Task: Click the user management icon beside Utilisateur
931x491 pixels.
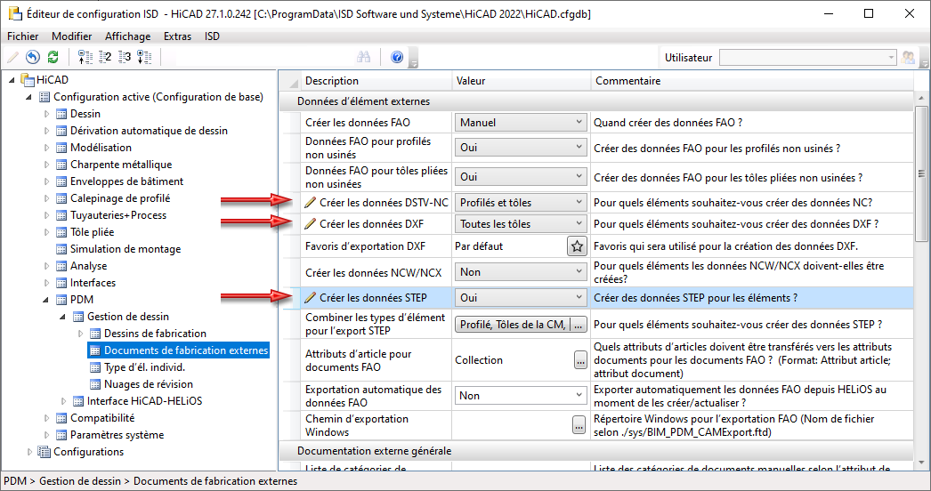Action: pos(908,58)
